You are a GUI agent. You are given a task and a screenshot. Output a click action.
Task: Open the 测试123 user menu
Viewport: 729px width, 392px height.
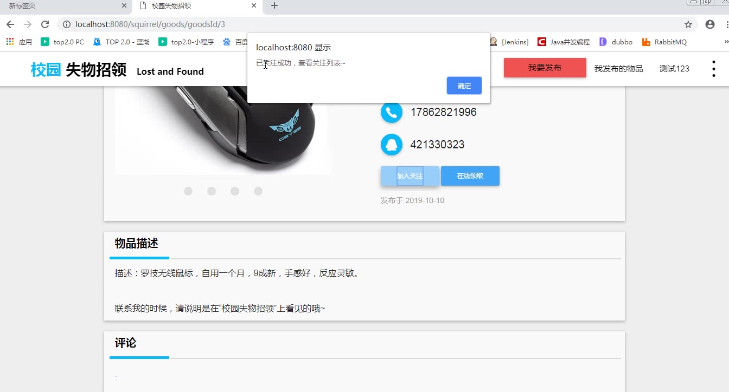pyautogui.click(x=674, y=68)
